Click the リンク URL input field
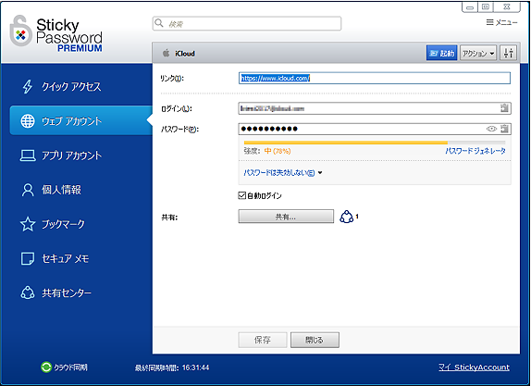Viewport: 531px width, 386px height. coord(375,78)
